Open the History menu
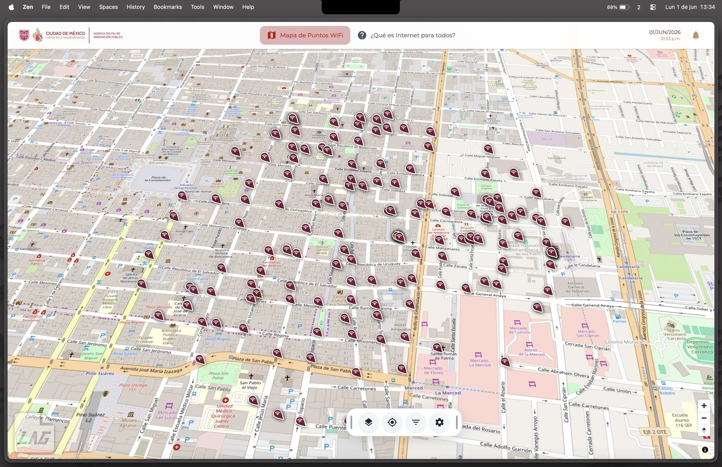The image size is (722, 467). tap(136, 7)
